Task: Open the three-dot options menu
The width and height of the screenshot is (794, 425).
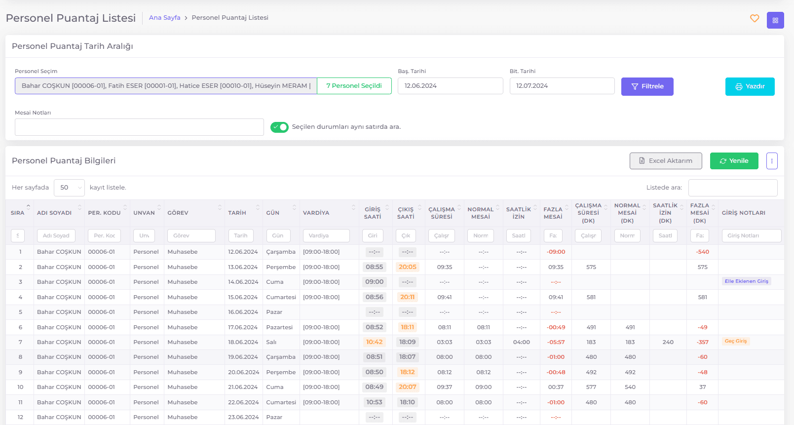Action: [772, 161]
